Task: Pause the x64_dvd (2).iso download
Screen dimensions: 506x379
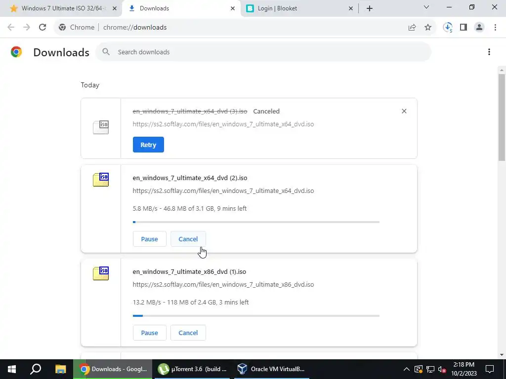Action: pyautogui.click(x=149, y=239)
